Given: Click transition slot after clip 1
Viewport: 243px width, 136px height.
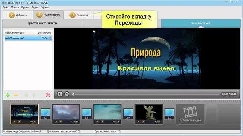Looking at the screenshot, I should click(45, 114).
